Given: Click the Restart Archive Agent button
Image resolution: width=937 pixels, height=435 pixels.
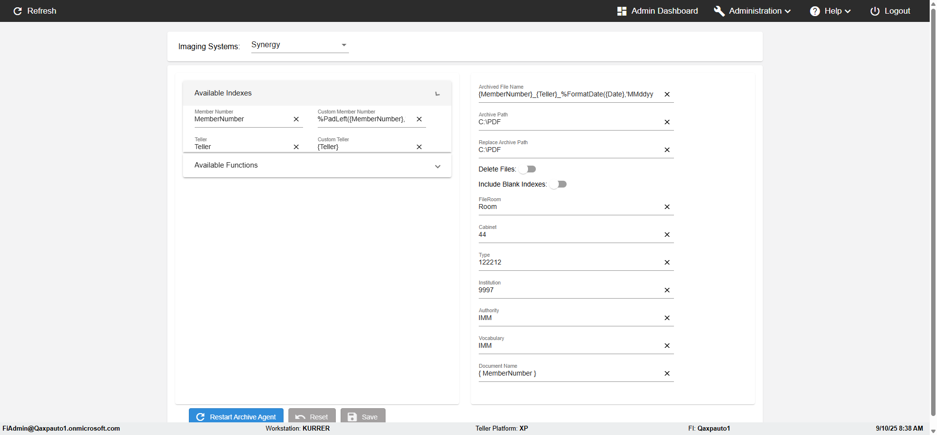Looking at the screenshot, I should pos(236,416).
